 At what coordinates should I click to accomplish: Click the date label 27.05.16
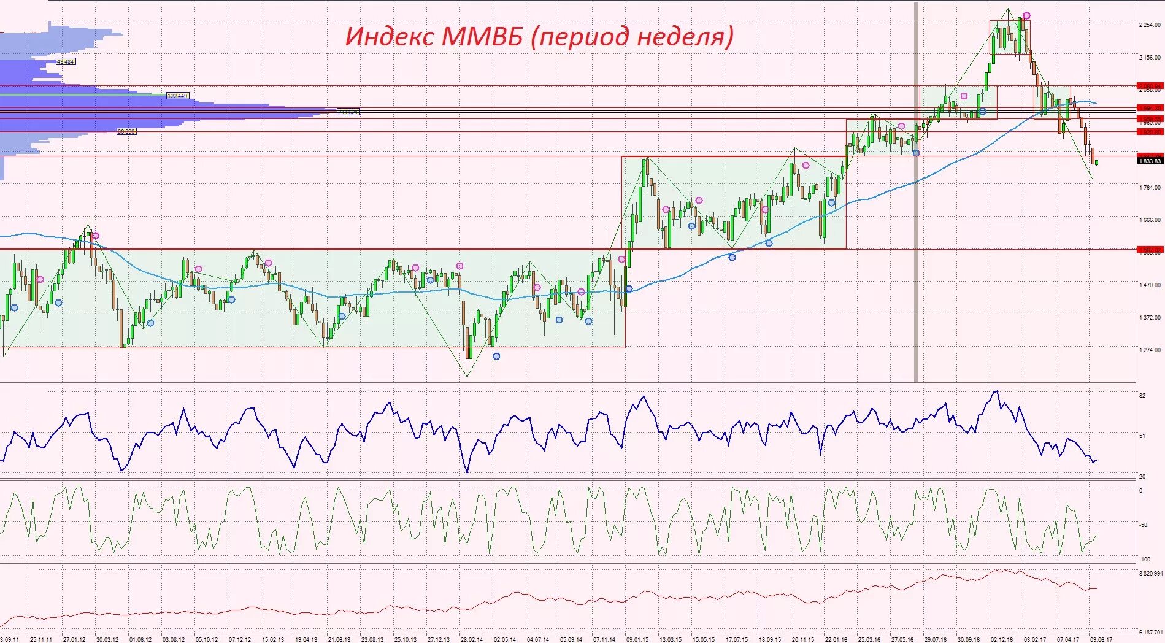pos(902,639)
